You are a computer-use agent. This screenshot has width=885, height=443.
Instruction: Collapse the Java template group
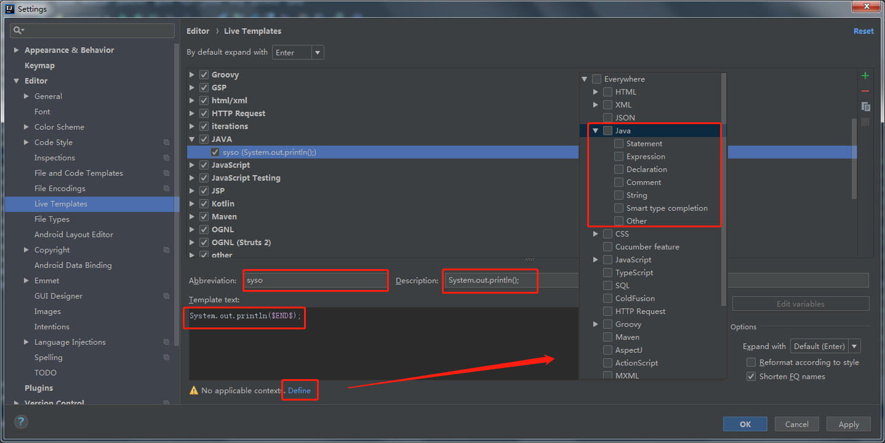(x=192, y=139)
